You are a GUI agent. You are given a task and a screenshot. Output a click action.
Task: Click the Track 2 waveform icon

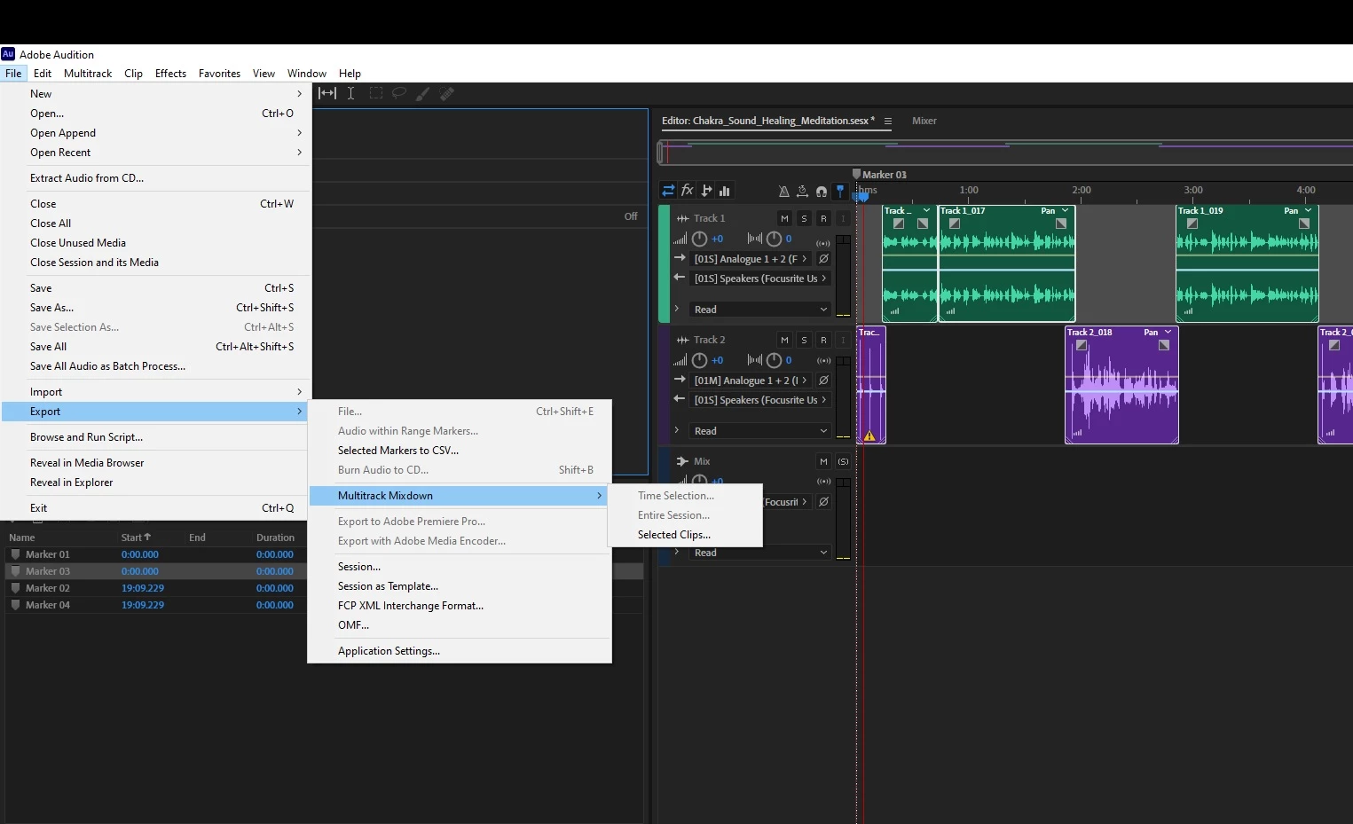(x=682, y=340)
